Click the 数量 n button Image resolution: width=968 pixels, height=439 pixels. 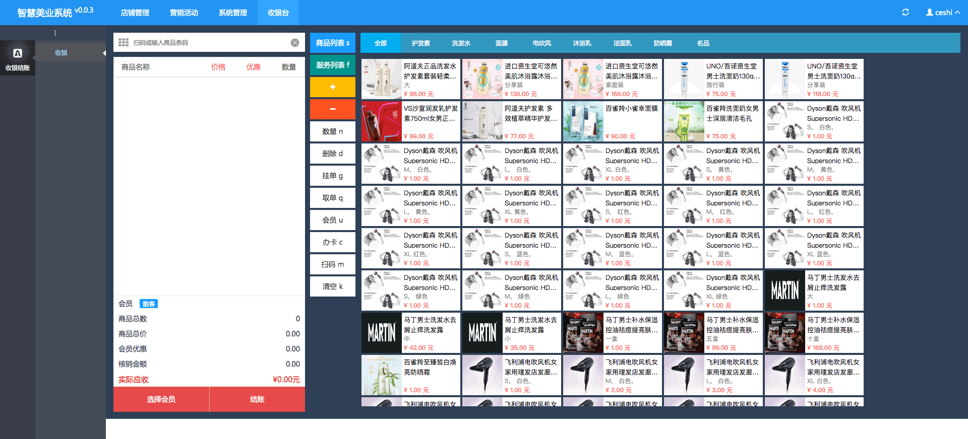point(333,131)
